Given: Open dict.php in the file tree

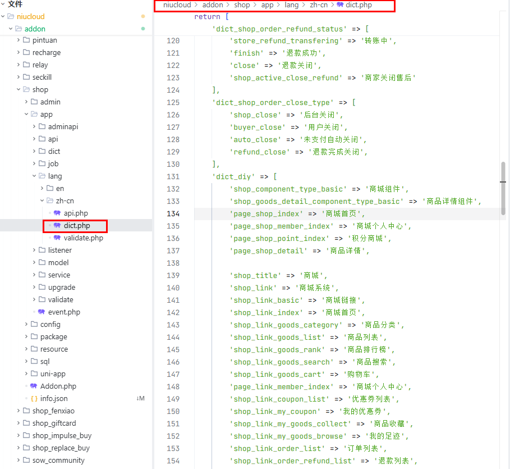Looking at the screenshot, I should click(76, 226).
